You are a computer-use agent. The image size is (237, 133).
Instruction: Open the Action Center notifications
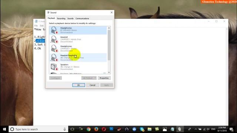pos(231,129)
